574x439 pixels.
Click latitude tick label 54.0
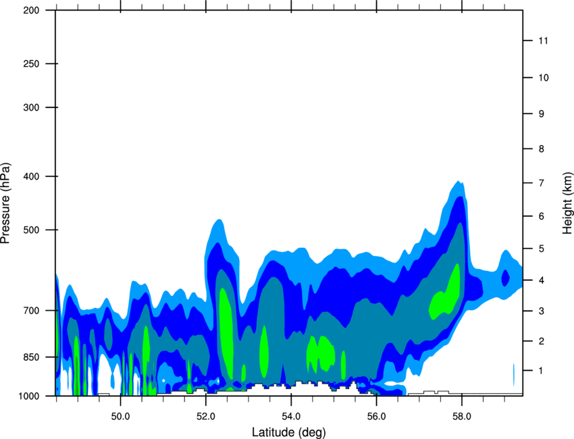(x=291, y=417)
